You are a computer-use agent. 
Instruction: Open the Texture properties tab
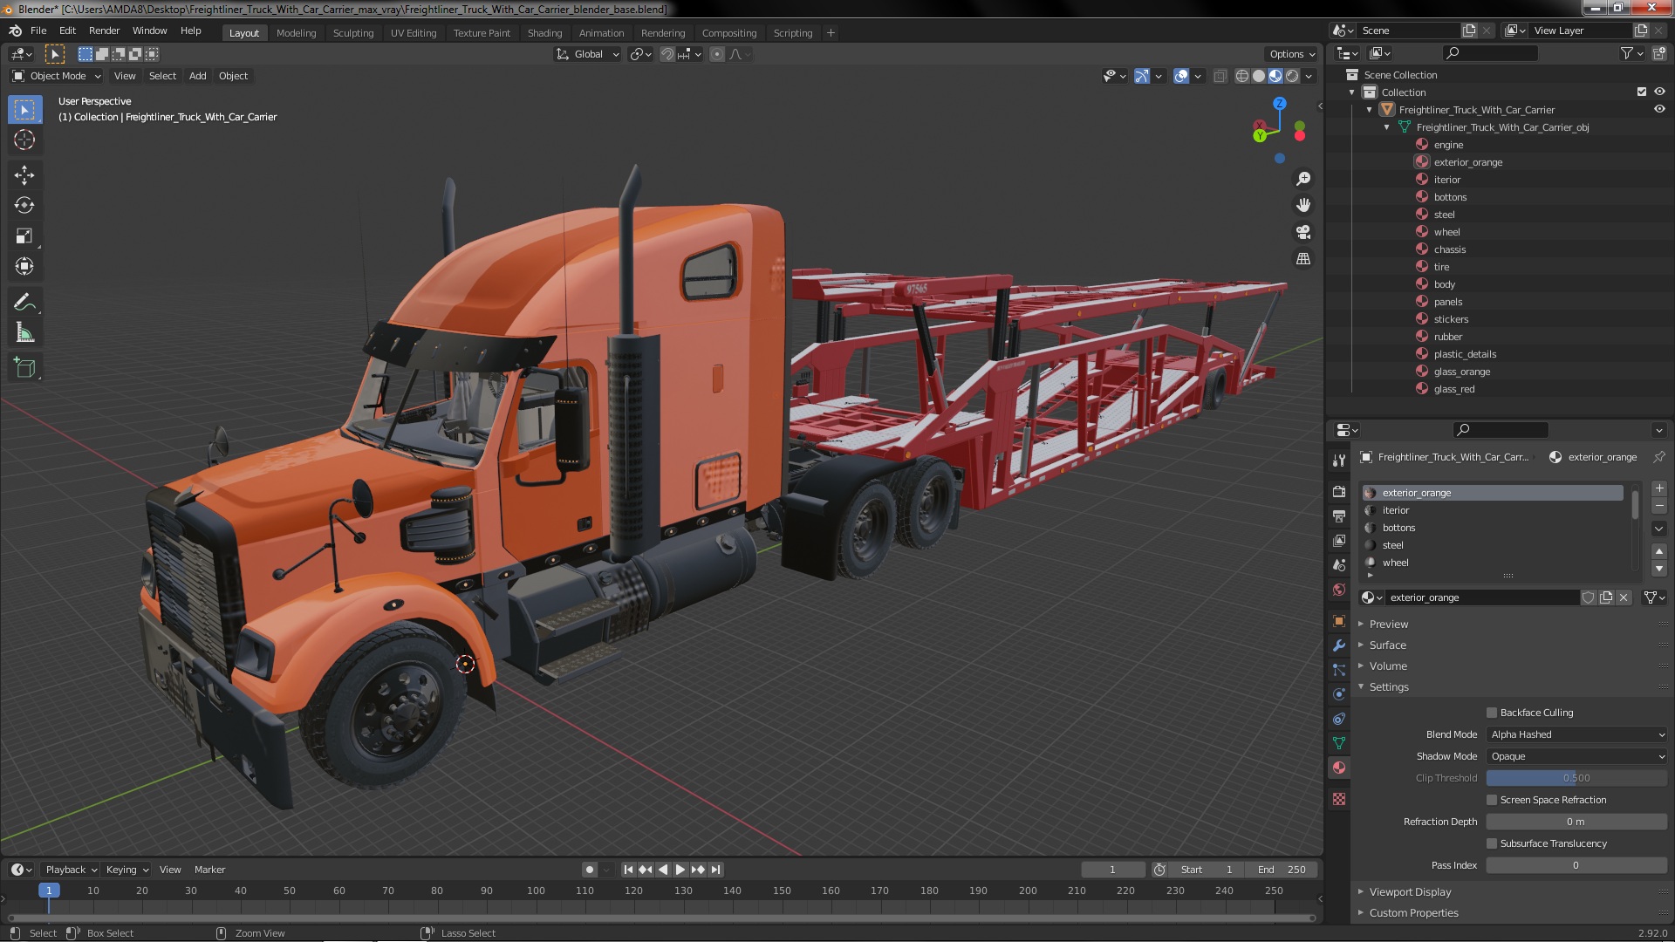[x=1339, y=799]
